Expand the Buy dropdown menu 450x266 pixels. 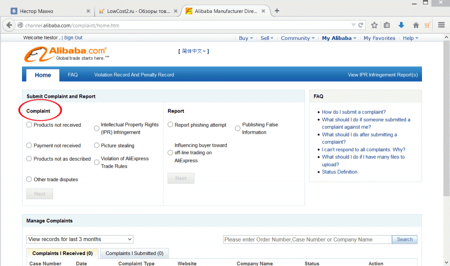coord(246,38)
